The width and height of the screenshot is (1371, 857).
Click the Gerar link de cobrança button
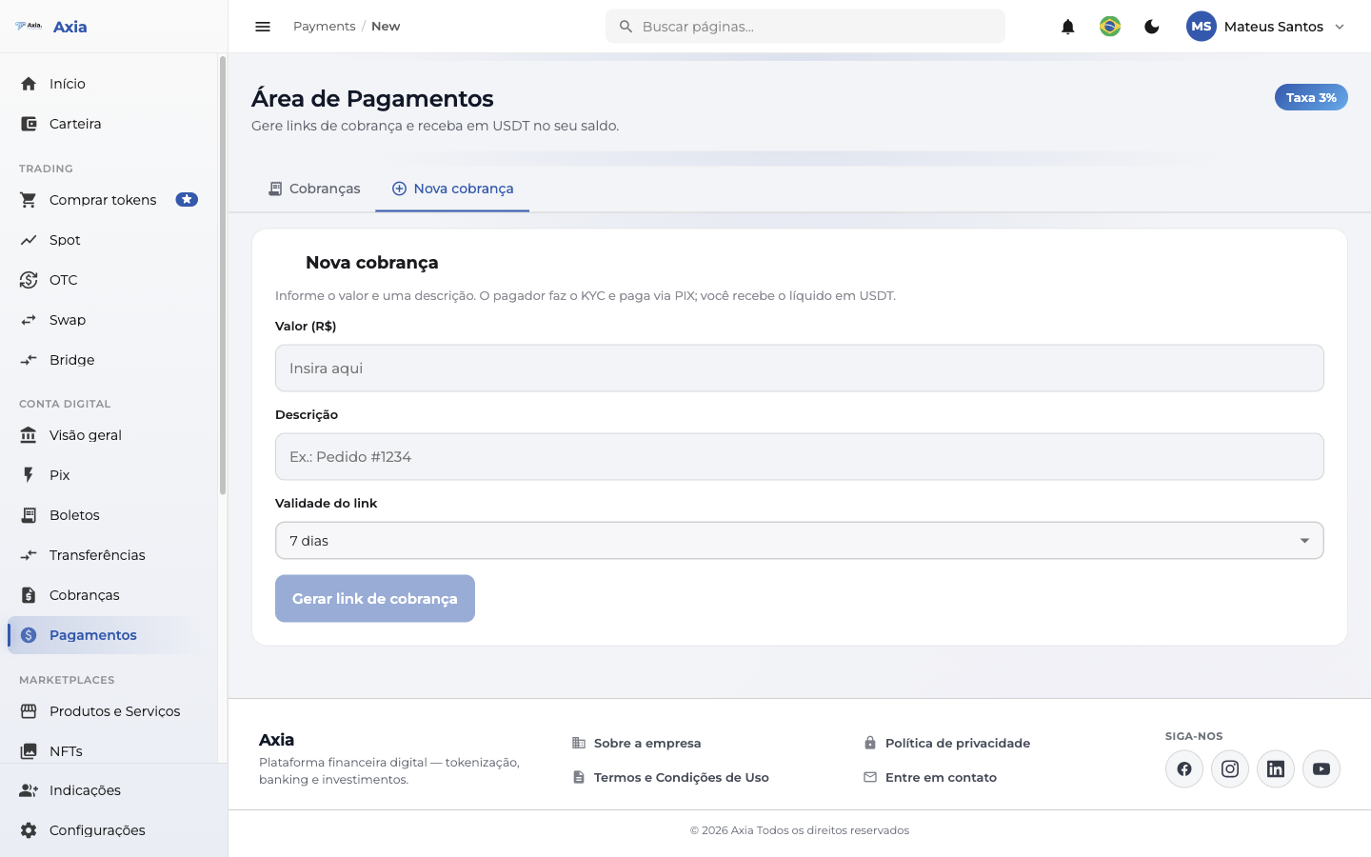375,599
